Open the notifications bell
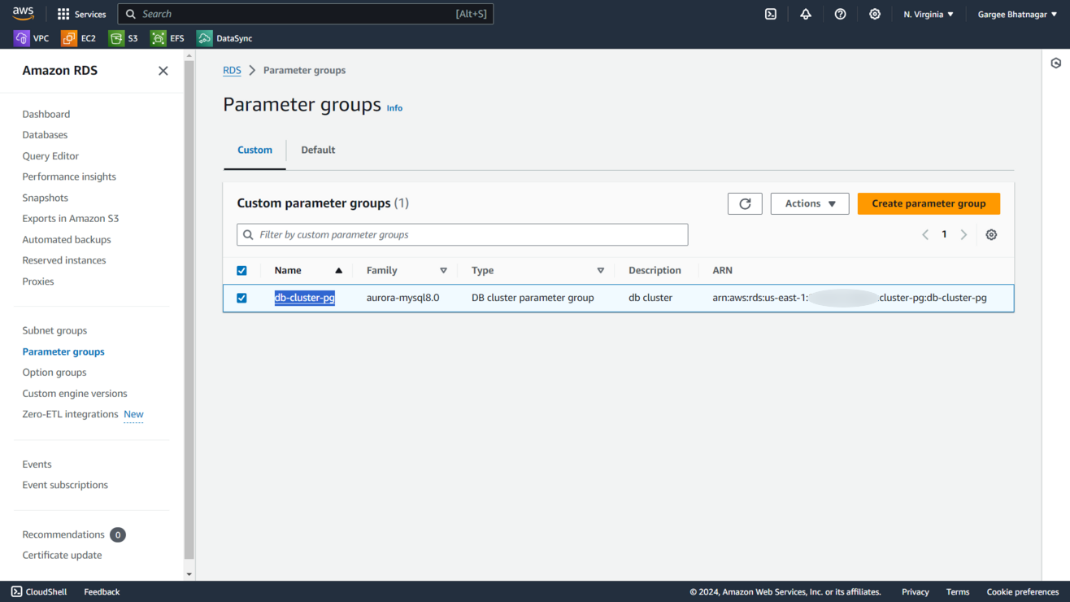This screenshot has height=602, width=1070. click(x=806, y=14)
